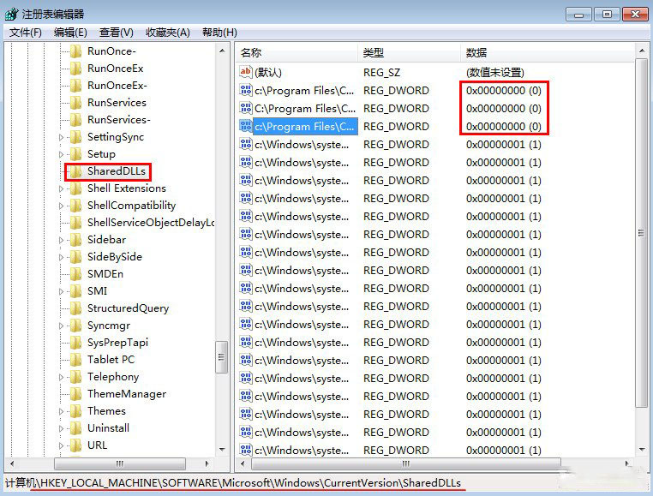Viewport: 653px width, 496px height.
Task: Expand the Syncmgr tree node
Action: pos(61,326)
